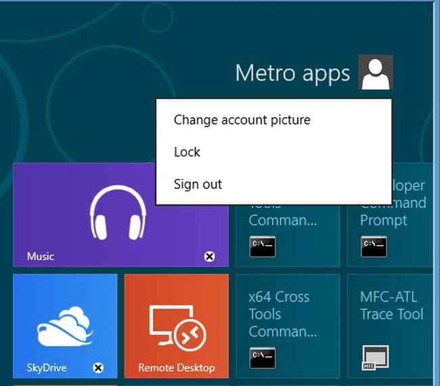The height and width of the screenshot is (386, 440).
Task: Click console icon under partially hidden Comman... tile
Action: click(x=263, y=246)
